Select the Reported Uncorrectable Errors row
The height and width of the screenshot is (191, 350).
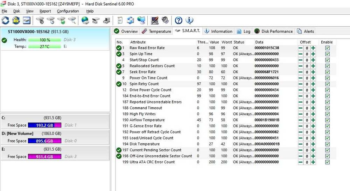click(225, 102)
